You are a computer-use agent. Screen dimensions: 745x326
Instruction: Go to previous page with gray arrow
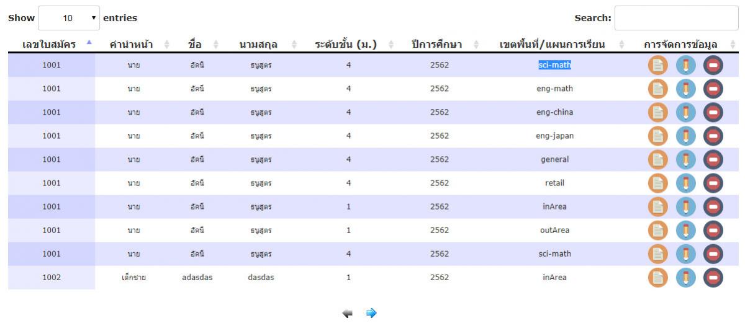tap(348, 314)
